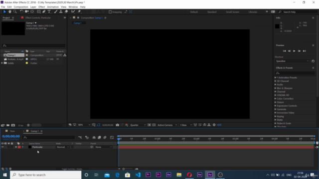Select the Selection arrow tool

click(4, 12)
